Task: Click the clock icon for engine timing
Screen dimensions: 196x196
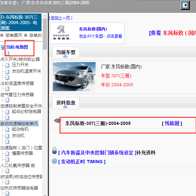Action: click(54, 161)
